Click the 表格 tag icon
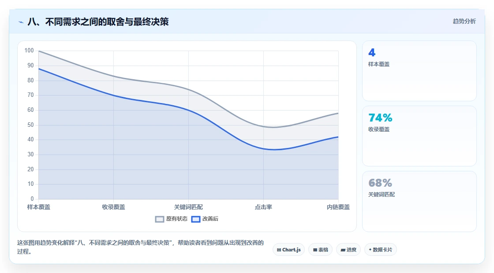Screen dimensions: 494x273 [315, 250]
